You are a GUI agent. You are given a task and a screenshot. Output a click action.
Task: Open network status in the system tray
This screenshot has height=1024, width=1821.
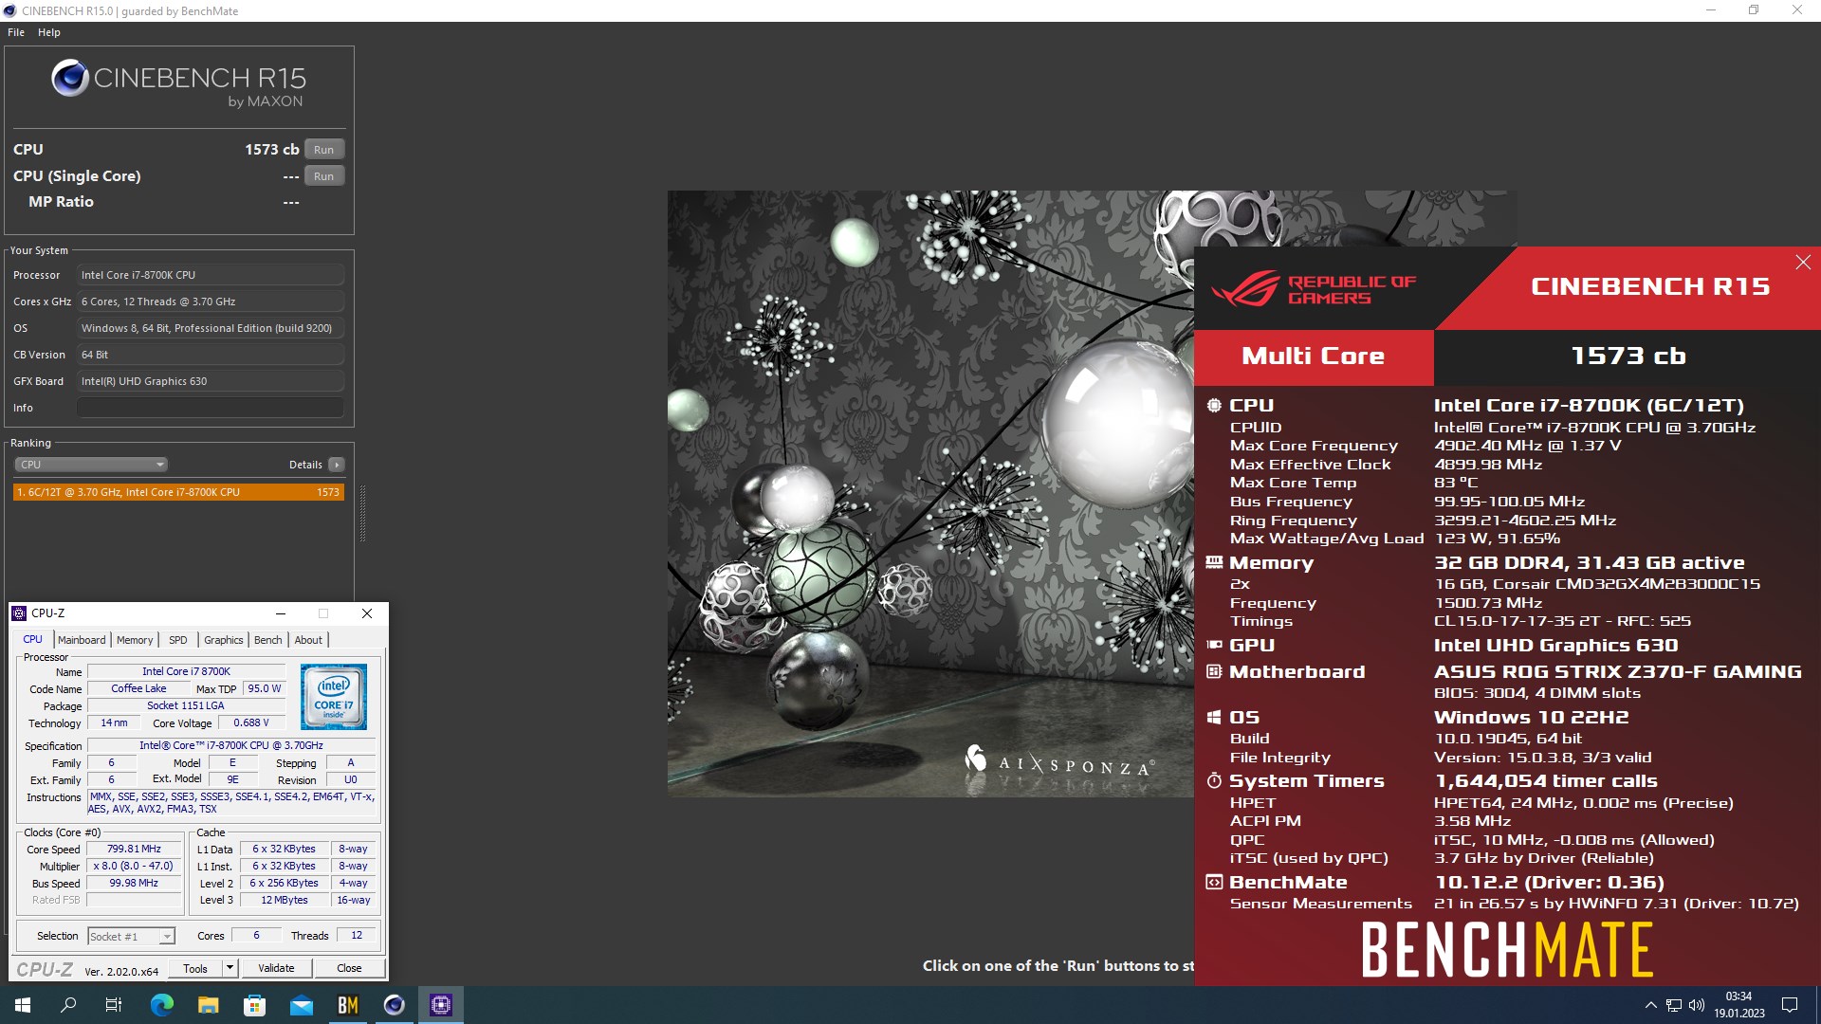pos(1674,1005)
